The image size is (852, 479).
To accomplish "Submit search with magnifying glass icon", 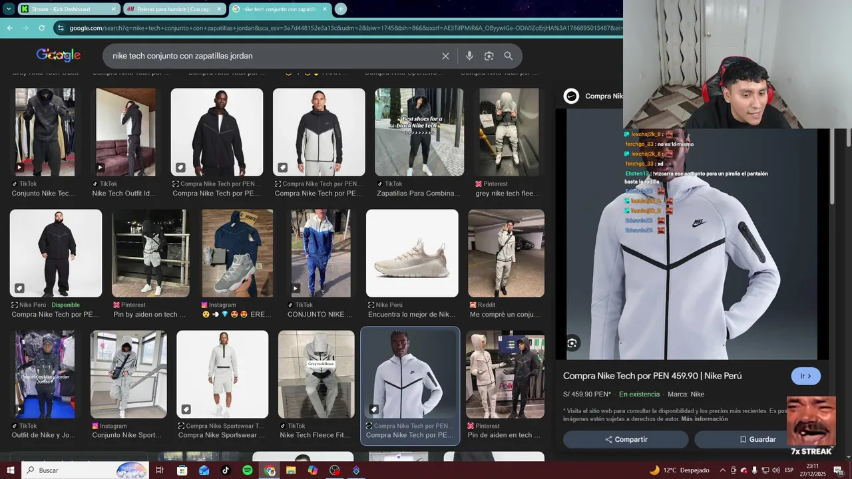I will [509, 56].
